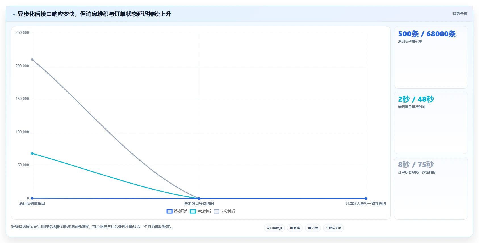Click the 消息队列堆积量 x-axis label
This screenshot has height=243, width=479.
(x=32, y=203)
